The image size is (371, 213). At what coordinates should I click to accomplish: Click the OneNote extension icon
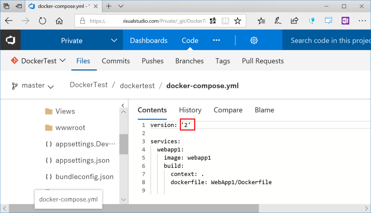345,21
